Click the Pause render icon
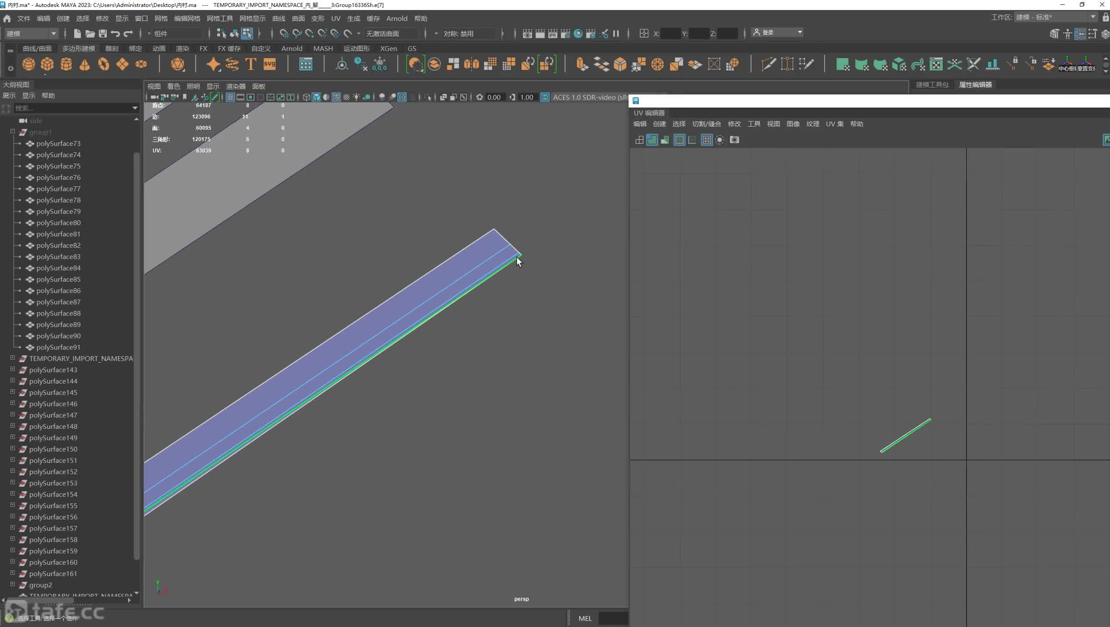This screenshot has height=627, width=1110. tap(616, 34)
